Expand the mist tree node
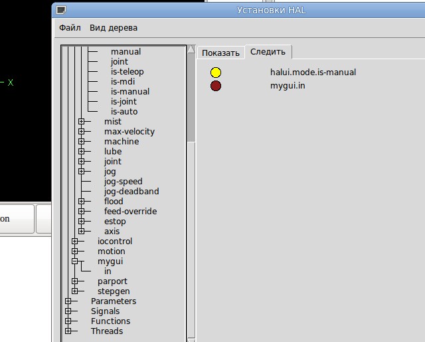This screenshot has width=425, height=342. click(x=81, y=121)
